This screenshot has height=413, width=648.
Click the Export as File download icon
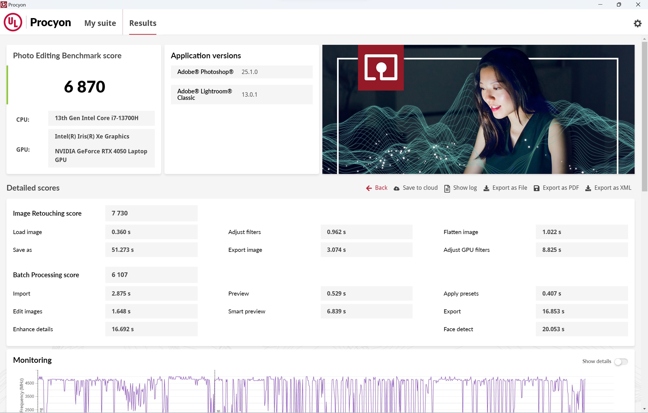(486, 188)
